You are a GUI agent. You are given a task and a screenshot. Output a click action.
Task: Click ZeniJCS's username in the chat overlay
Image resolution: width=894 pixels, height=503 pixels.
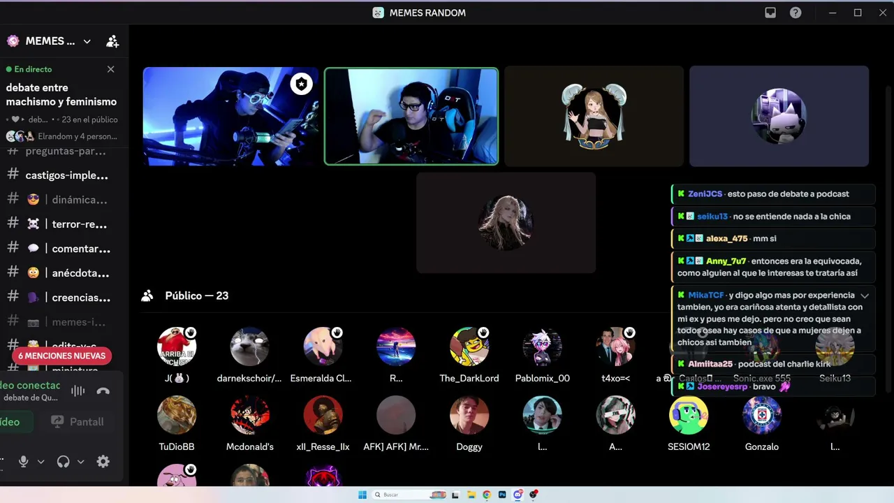pyautogui.click(x=705, y=194)
